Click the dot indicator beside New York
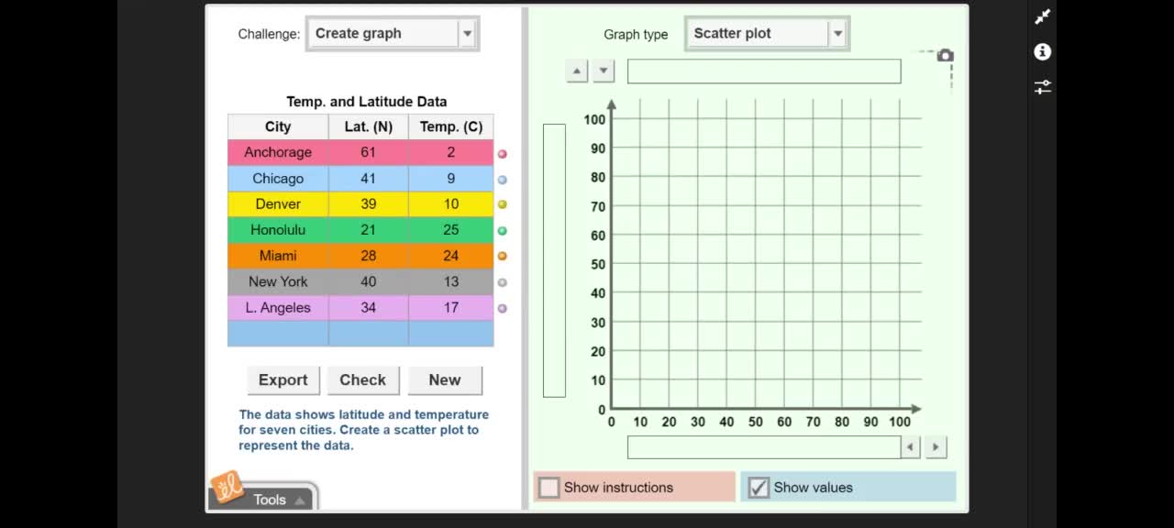The width and height of the screenshot is (1174, 528). [502, 282]
